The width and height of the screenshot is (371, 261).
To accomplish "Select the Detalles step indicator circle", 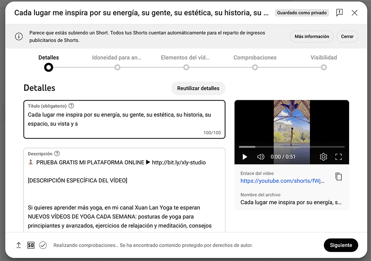I will 48,67.
